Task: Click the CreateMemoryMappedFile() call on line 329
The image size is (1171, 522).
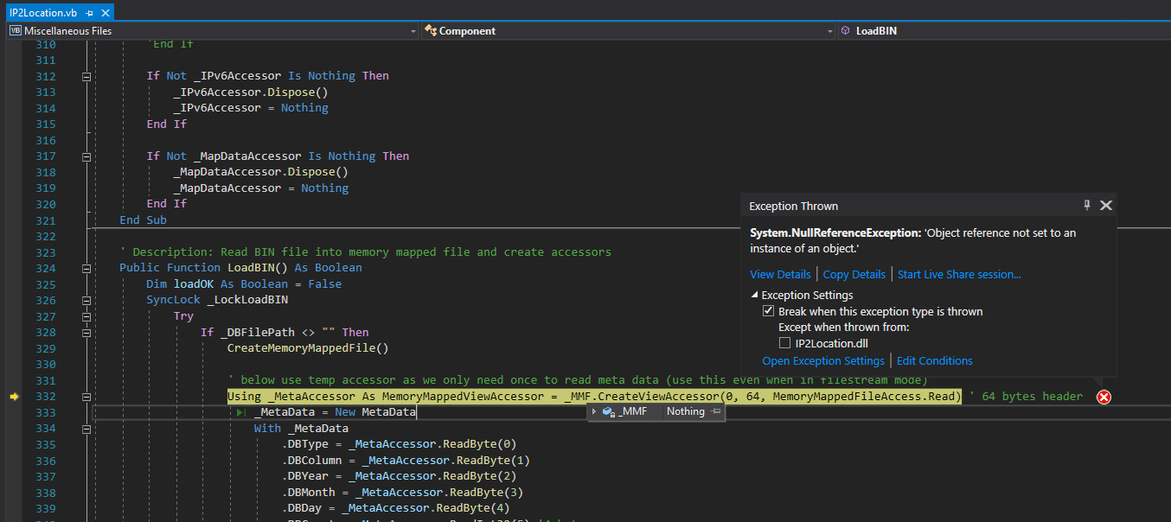Action: (308, 348)
